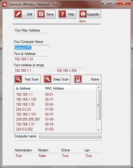
Task: Click the zoom-plus Deep Scan icon
Action: [48, 79]
